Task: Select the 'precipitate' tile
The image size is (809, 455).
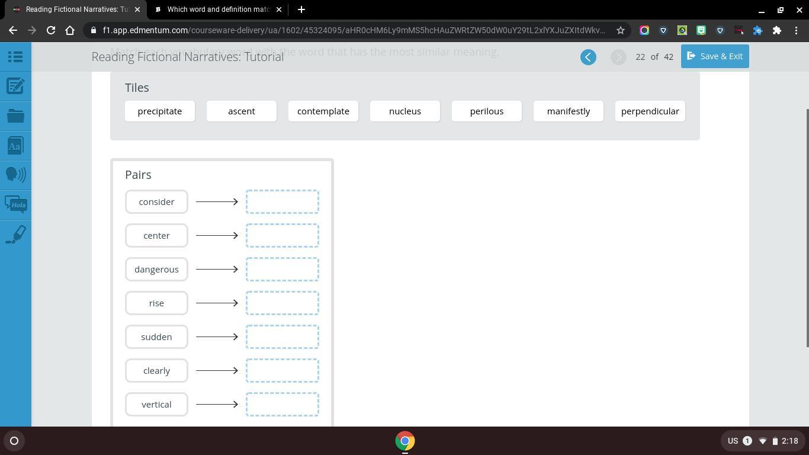Action: pos(160,111)
